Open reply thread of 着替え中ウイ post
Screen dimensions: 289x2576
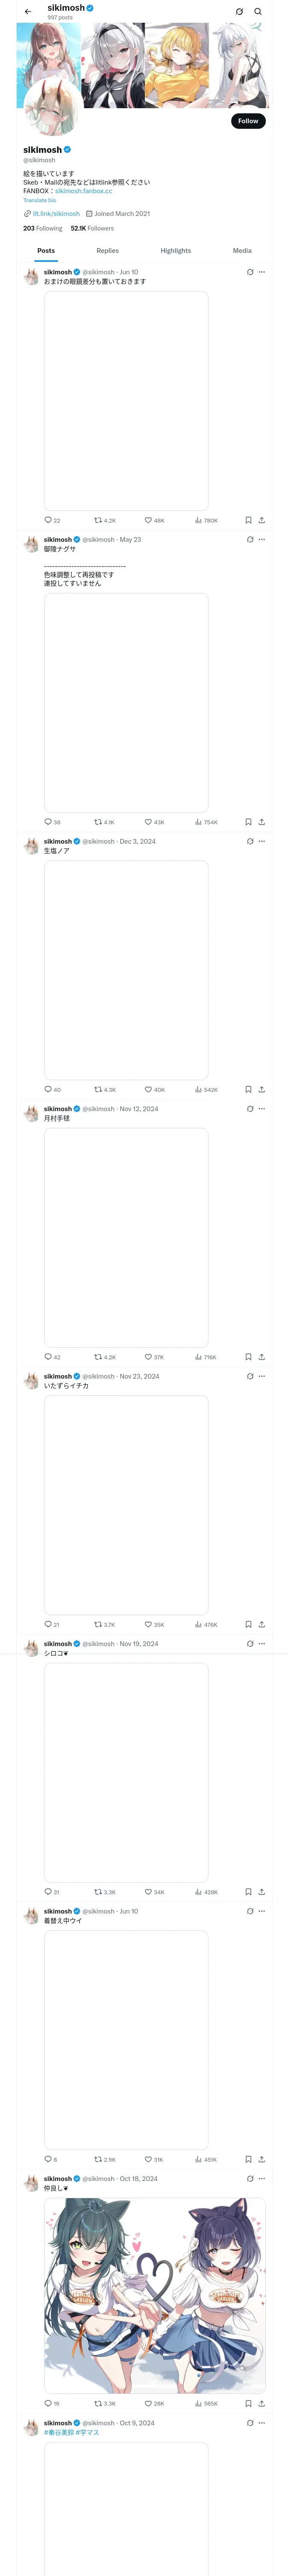click(x=48, y=2159)
